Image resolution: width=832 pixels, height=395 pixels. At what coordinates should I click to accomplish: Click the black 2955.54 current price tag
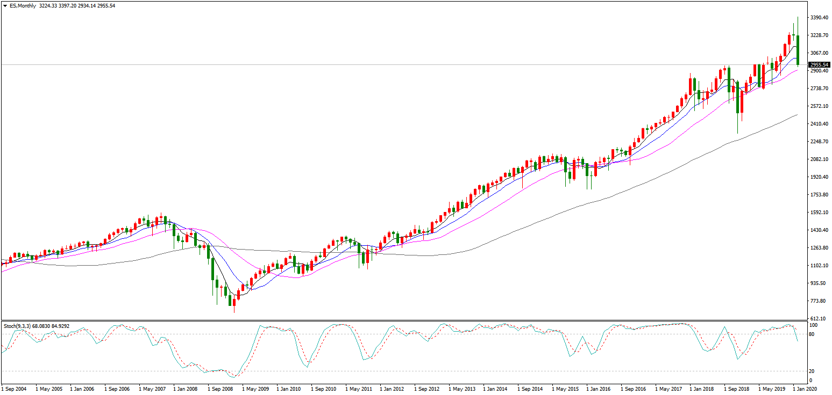(820, 64)
